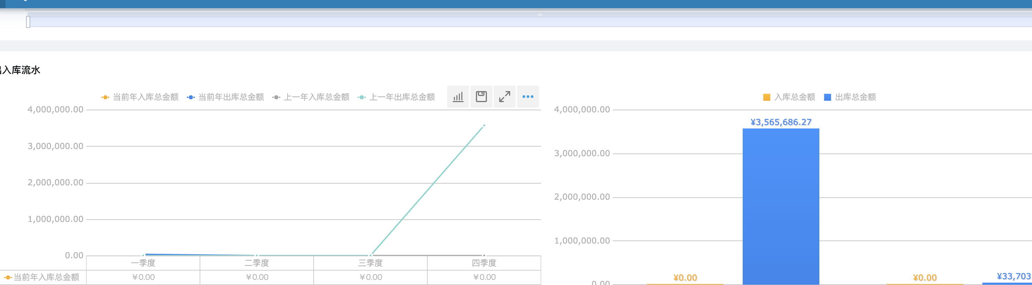Click ¥0.00 cell under 二季度
This screenshot has width=1032, height=285.
[x=257, y=277]
